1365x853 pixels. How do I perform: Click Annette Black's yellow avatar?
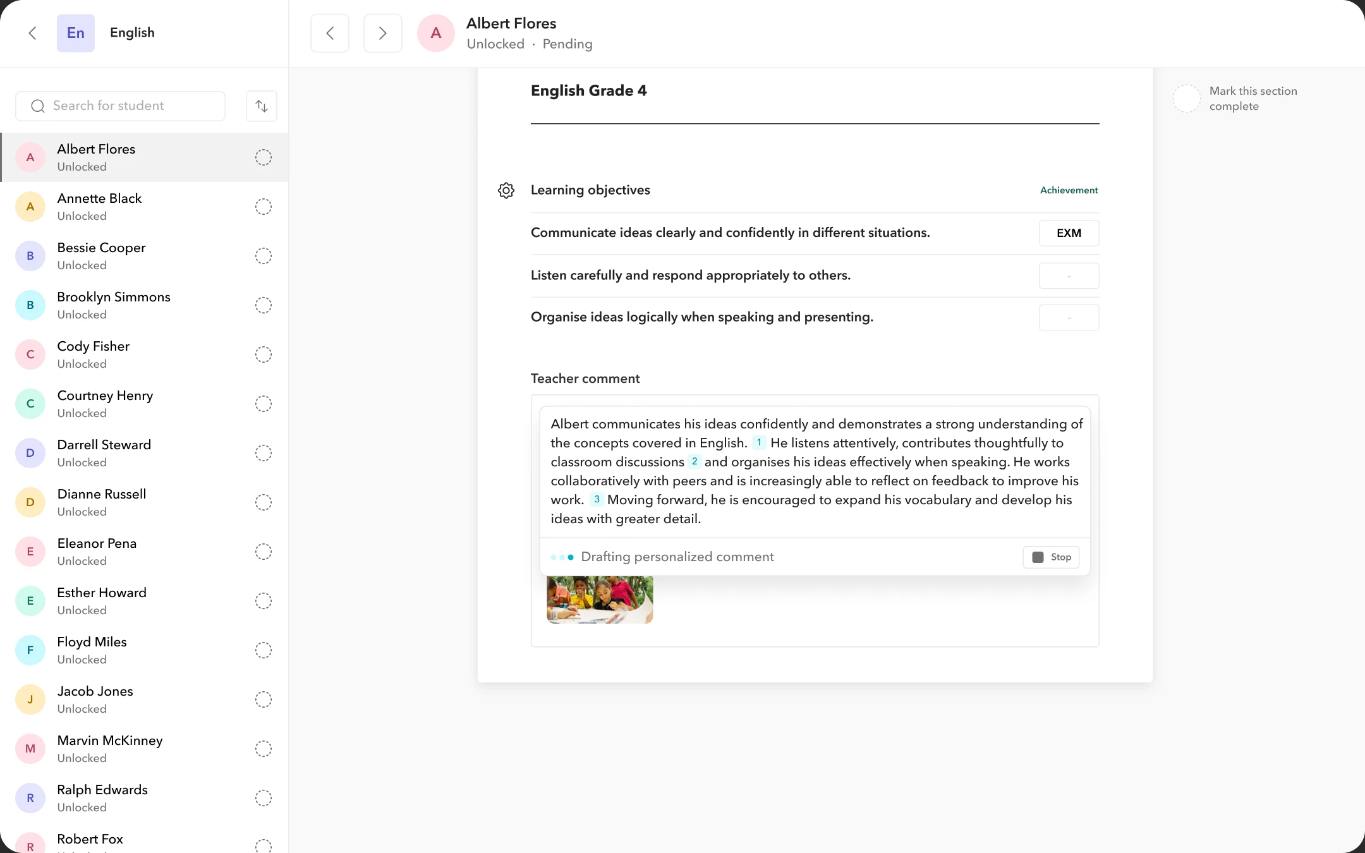pos(30,207)
